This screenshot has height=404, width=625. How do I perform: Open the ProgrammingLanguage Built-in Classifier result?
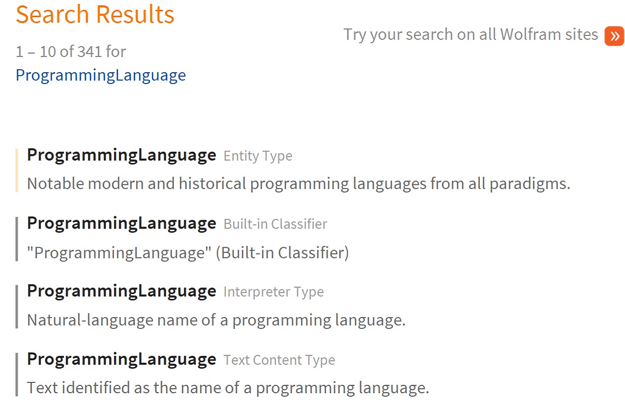pyautogui.click(x=121, y=223)
